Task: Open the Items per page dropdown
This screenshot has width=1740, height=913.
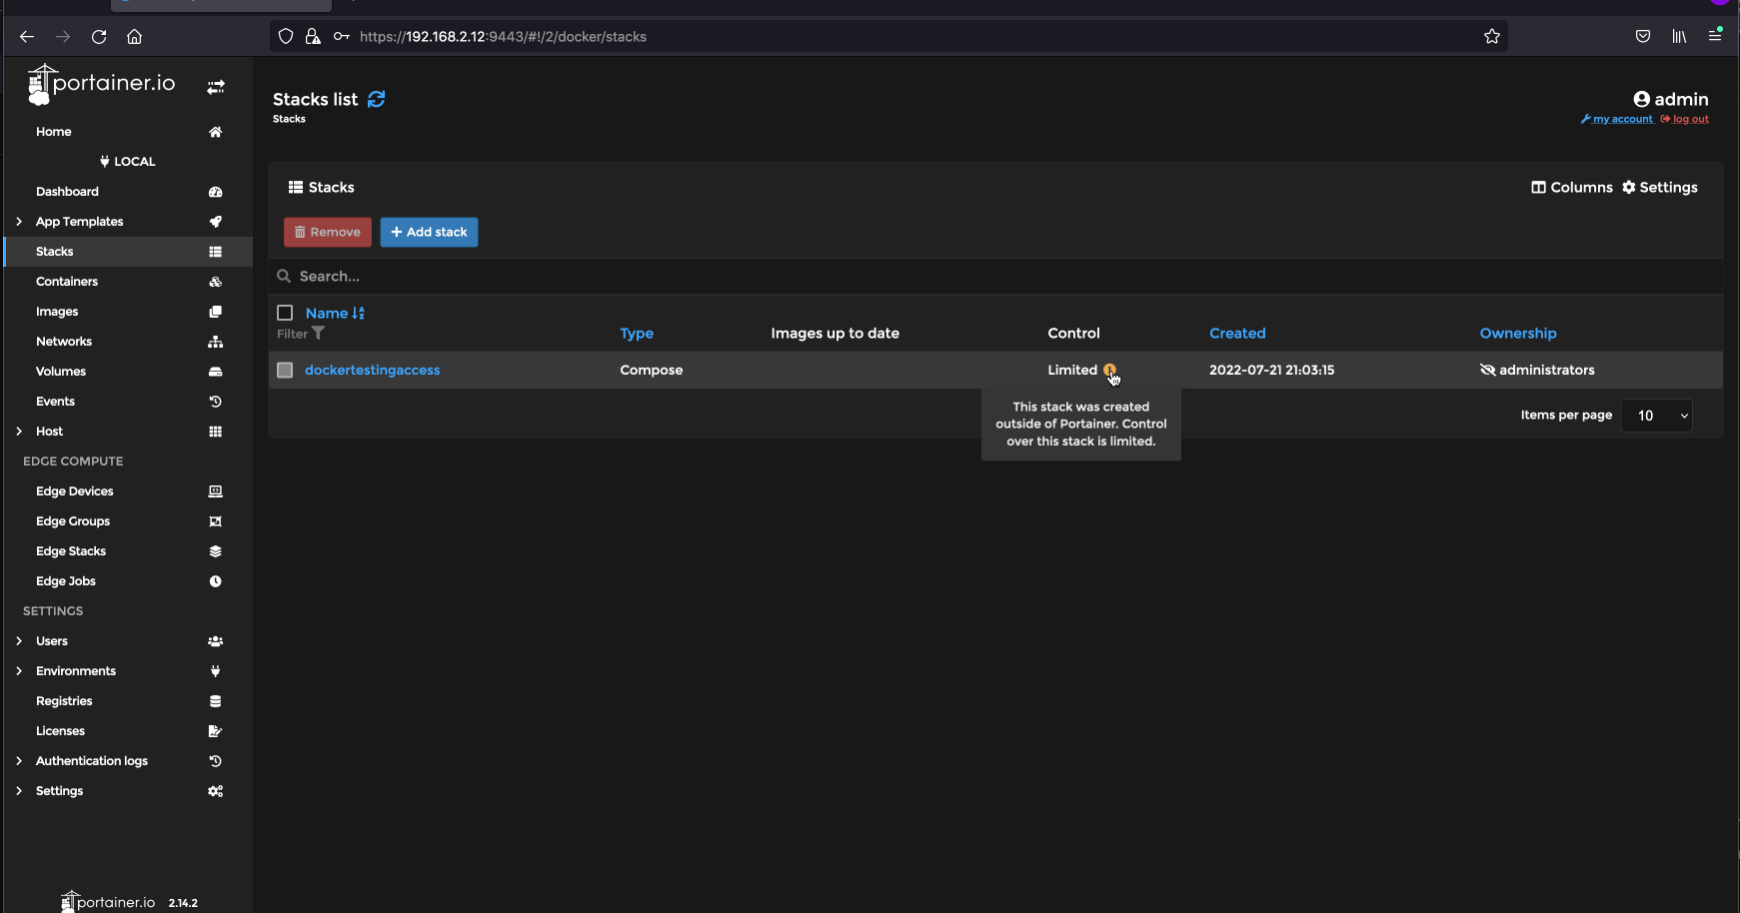Action: point(1656,416)
